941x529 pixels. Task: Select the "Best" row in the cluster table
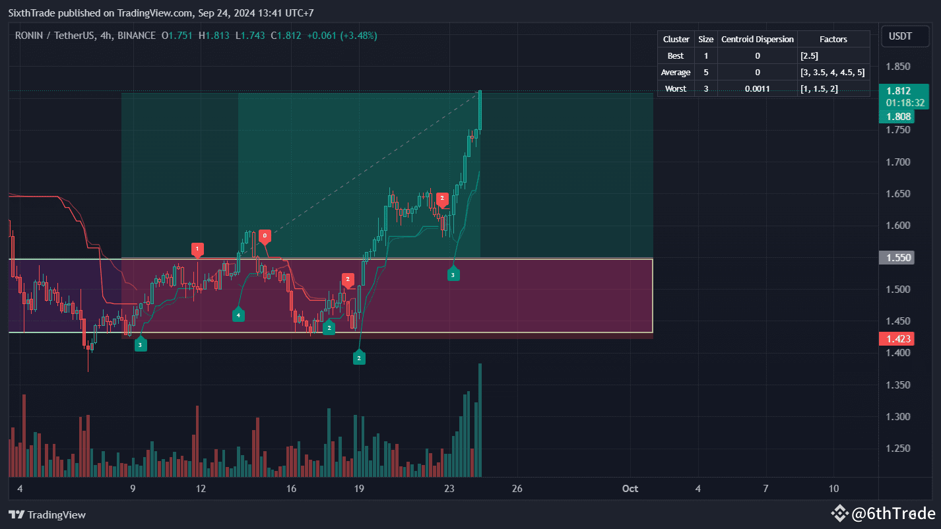[x=675, y=55]
